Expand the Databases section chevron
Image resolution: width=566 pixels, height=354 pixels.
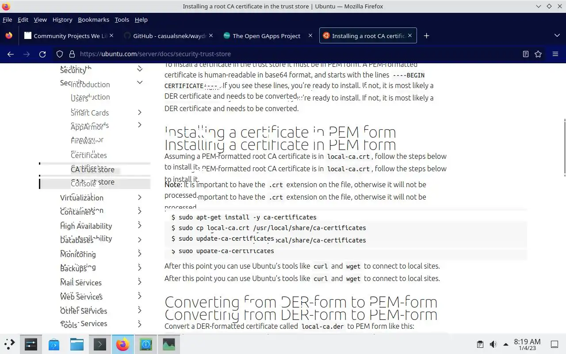[139, 239]
